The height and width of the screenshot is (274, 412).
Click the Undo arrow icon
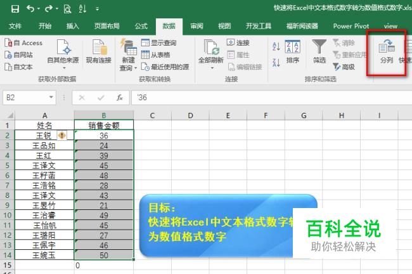click(30, 9)
